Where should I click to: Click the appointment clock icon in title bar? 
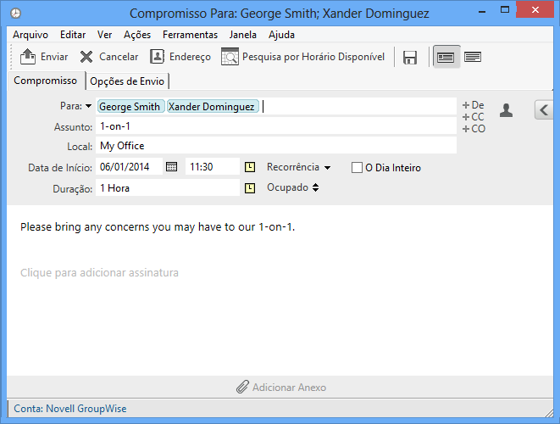(x=16, y=14)
